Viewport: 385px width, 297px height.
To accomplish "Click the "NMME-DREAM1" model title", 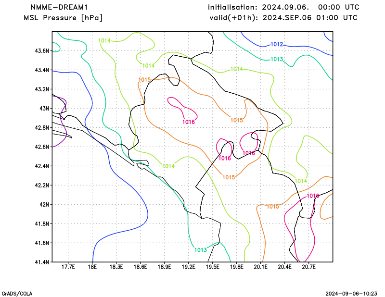I will [x=59, y=7].
